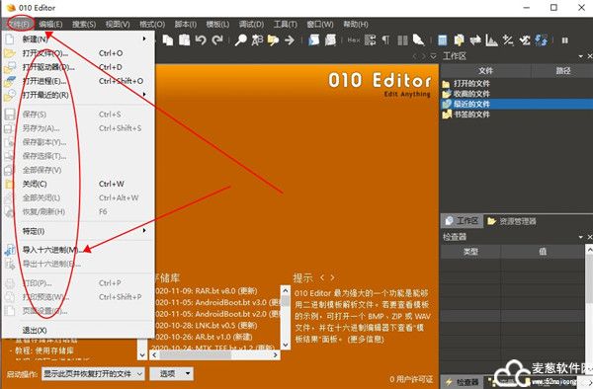The image size is (593, 389).
Task: Select 最近的文件 in workspace tree
Action: pyautogui.click(x=471, y=104)
